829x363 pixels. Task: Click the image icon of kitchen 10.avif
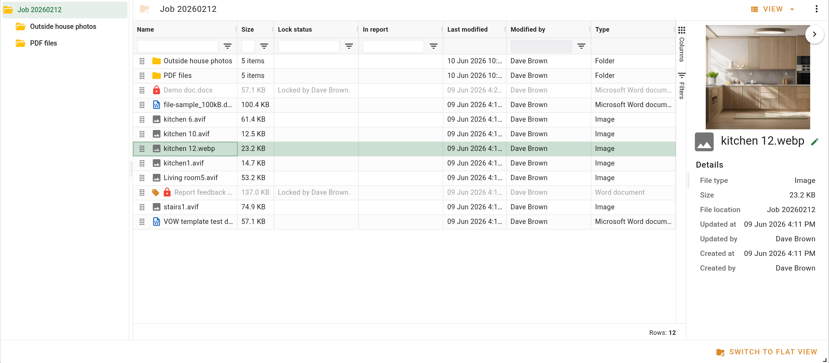(156, 134)
